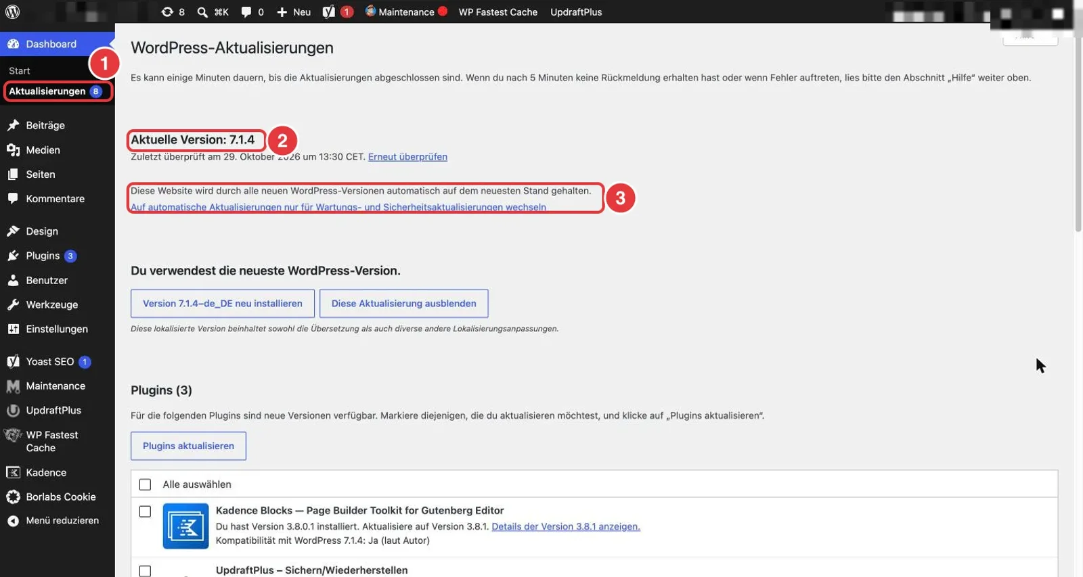Open Details der Version 3.8.1 anzeigen link
The width and height of the screenshot is (1083, 577).
point(566,526)
